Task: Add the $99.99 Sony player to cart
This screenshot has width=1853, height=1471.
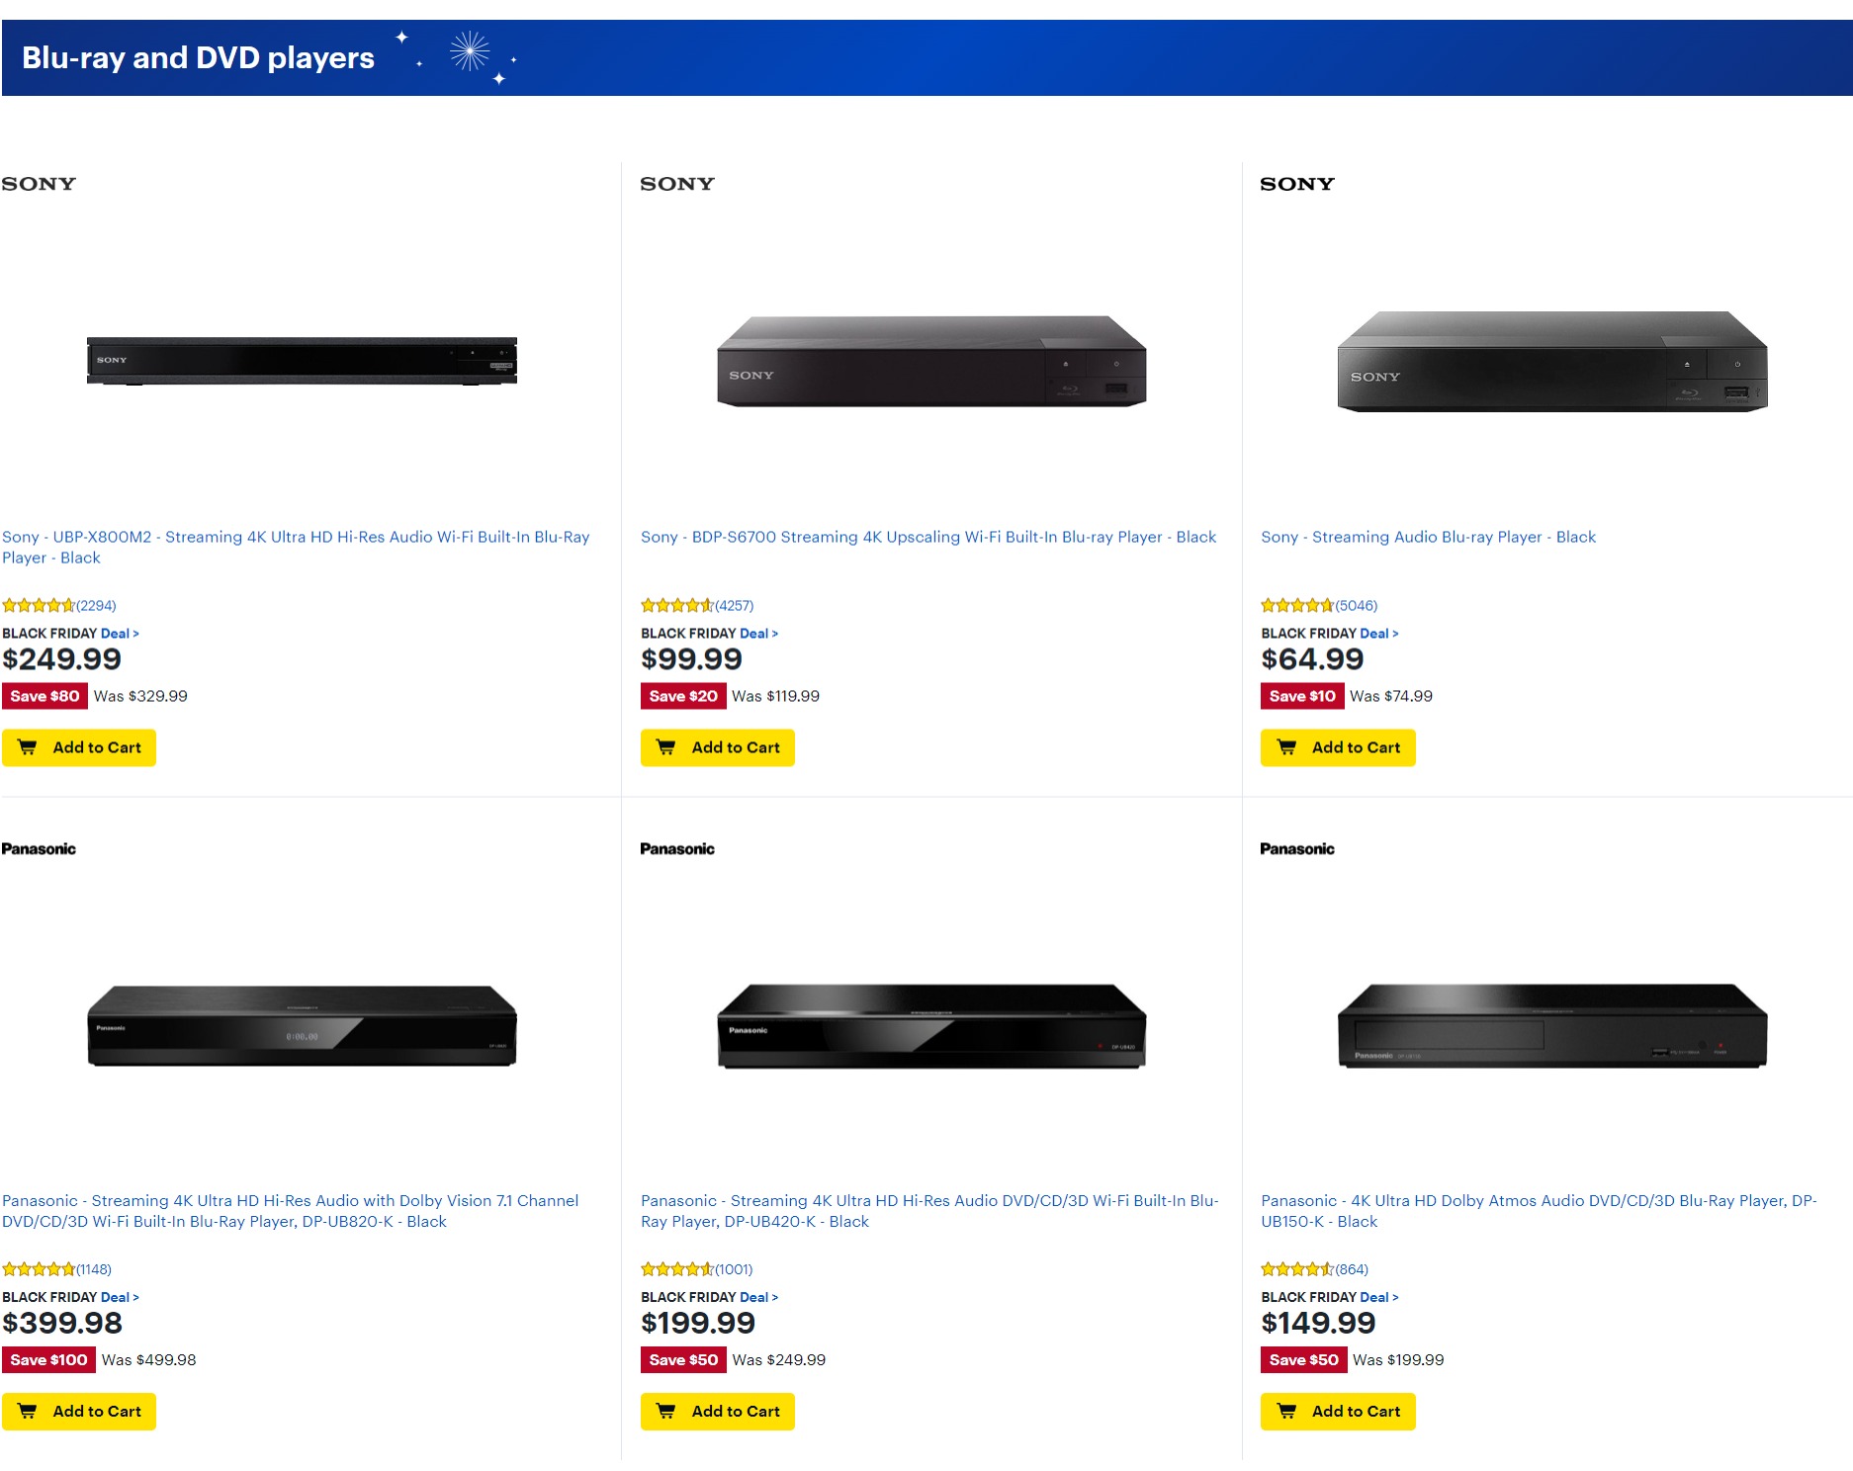Action: click(x=718, y=747)
